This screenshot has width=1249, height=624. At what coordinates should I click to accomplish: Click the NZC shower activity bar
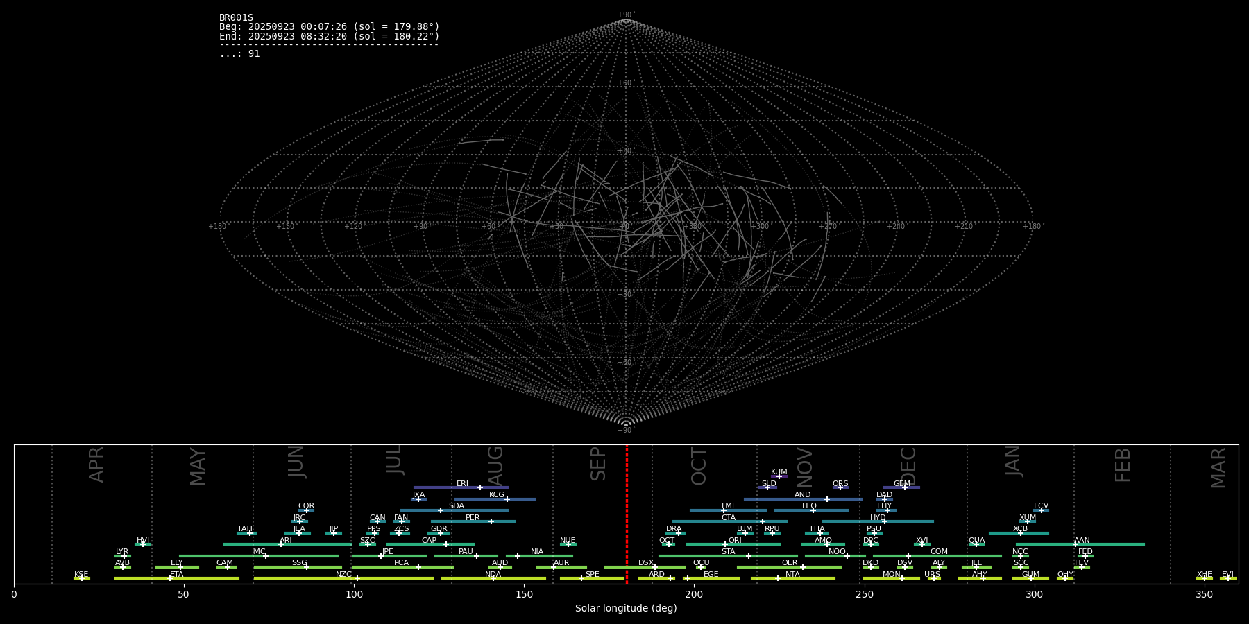pyautogui.click(x=343, y=578)
